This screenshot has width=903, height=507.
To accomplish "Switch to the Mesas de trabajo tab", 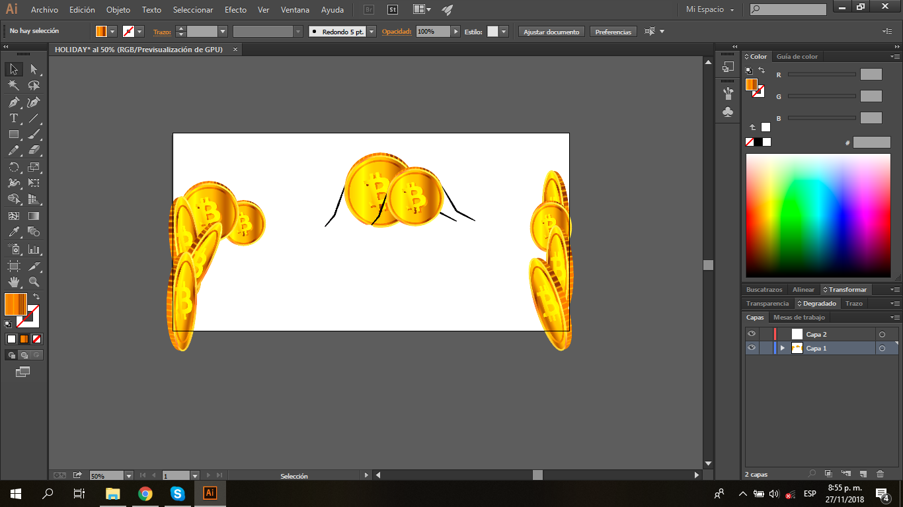I will 799,318.
